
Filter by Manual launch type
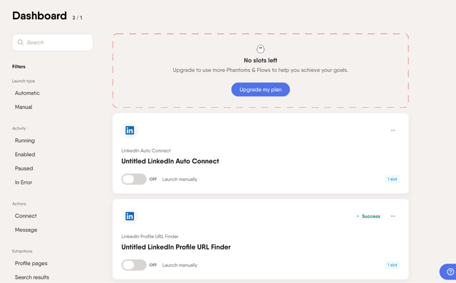pyautogui.click(x=24, y=107)
